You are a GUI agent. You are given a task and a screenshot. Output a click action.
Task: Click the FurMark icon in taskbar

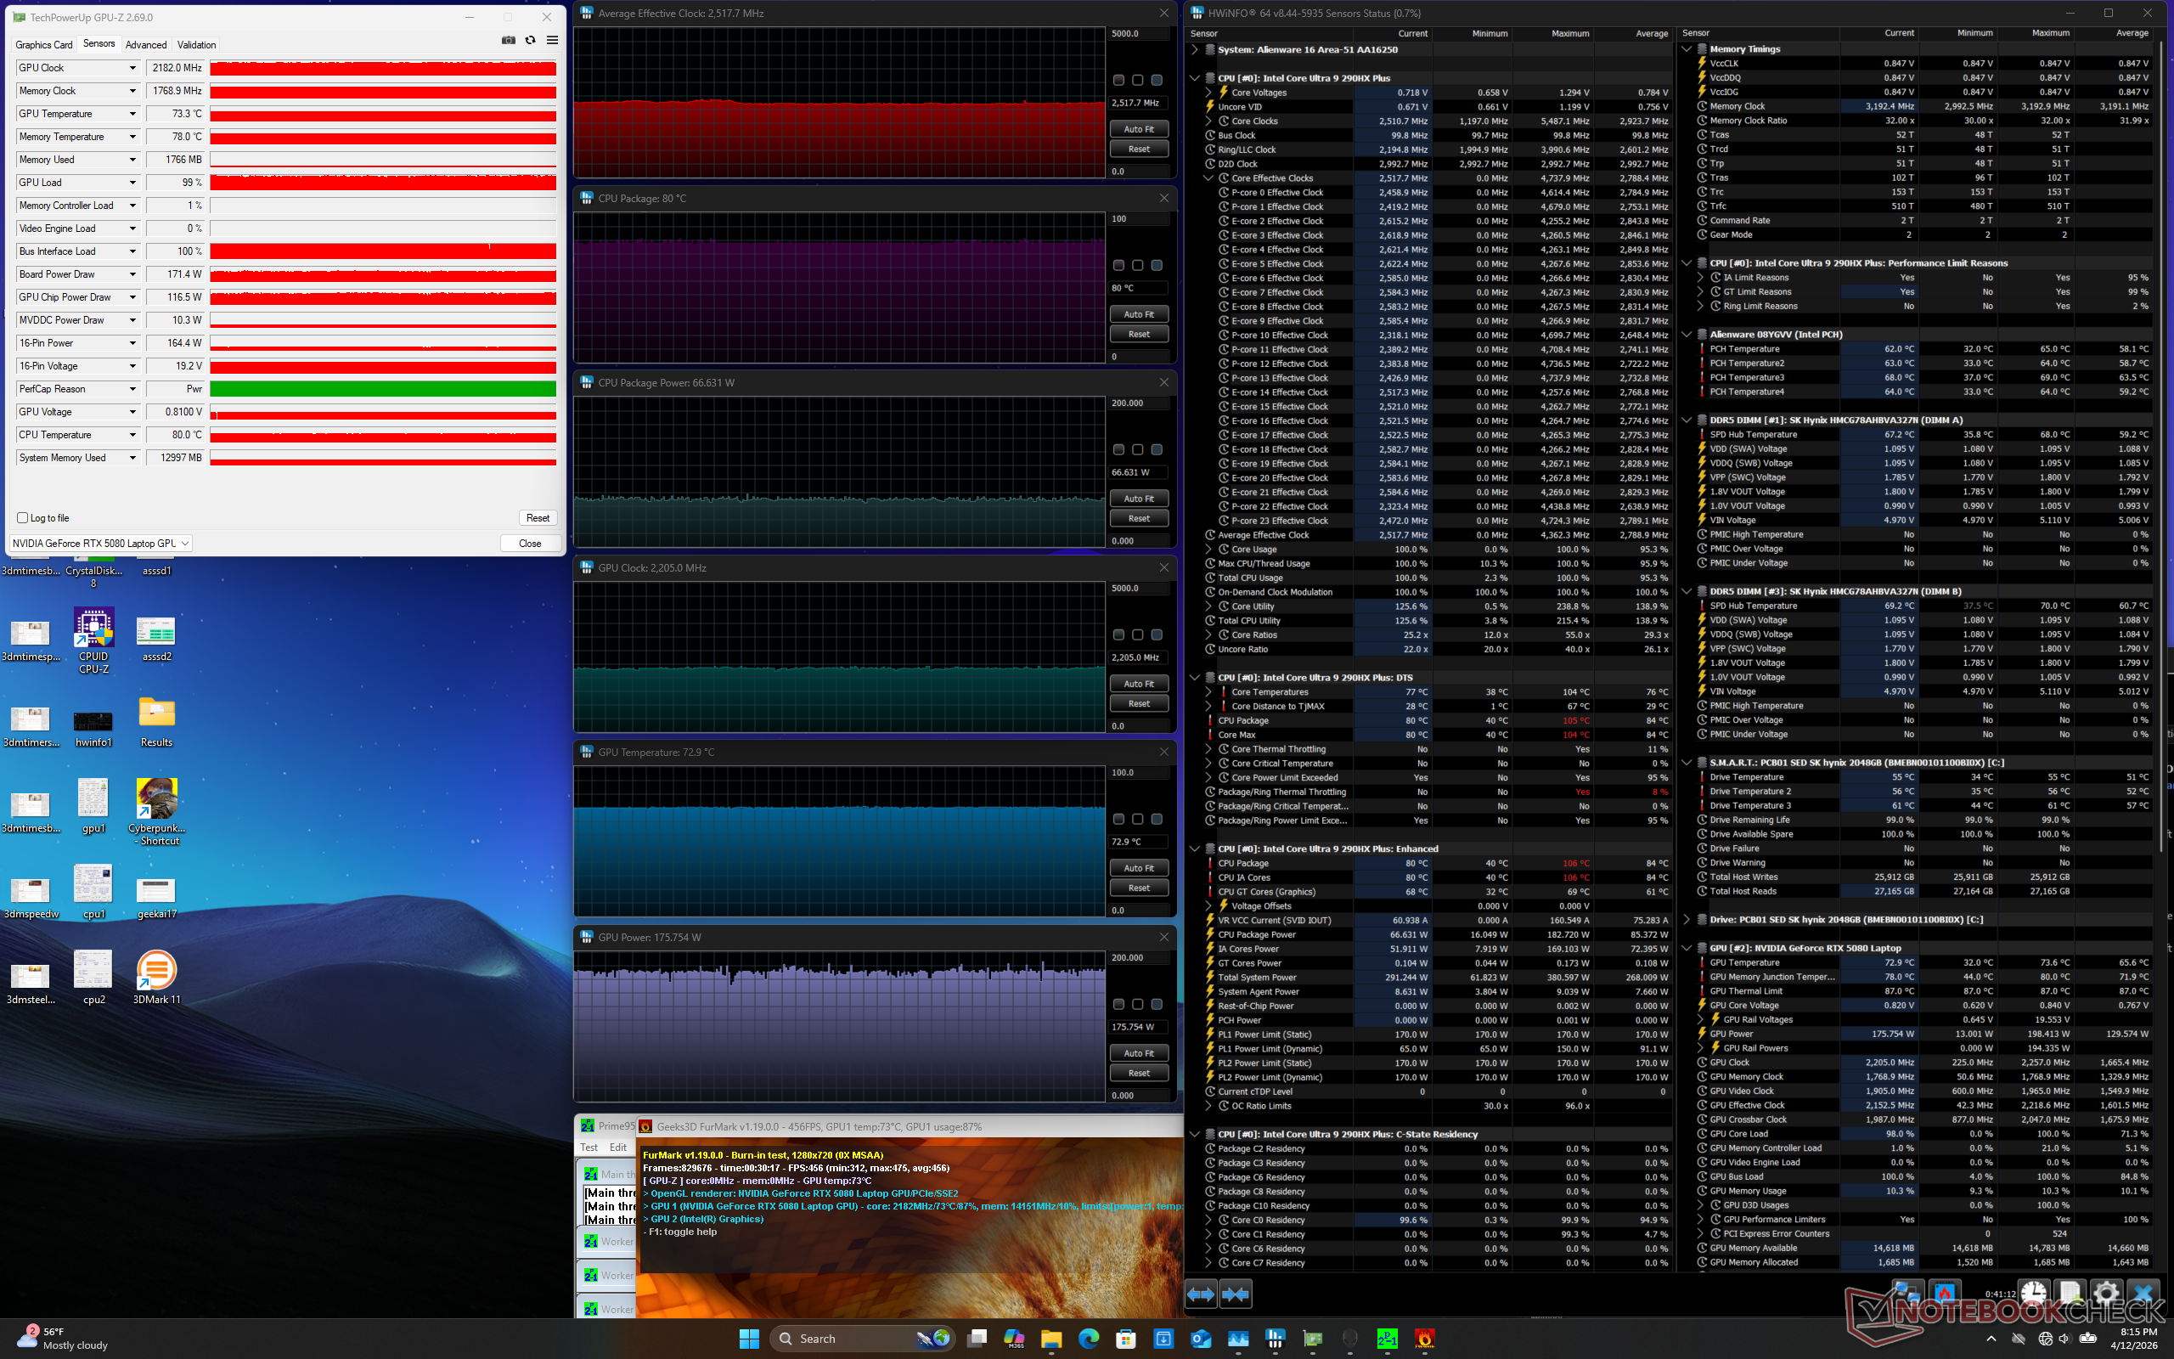(x=1425, y=1339)
